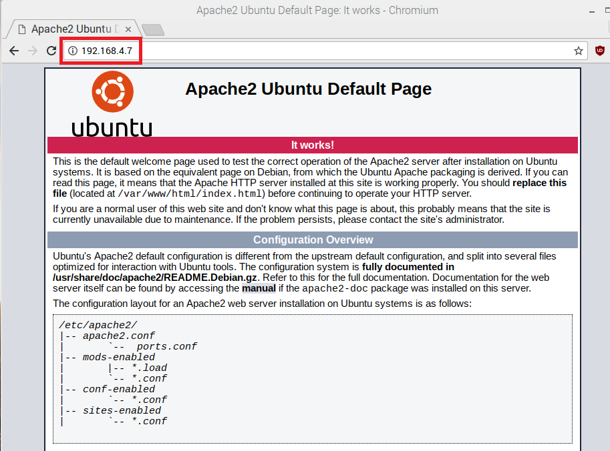This screenshot has width=610, height=451.
Task: Open a new tab
Action: point(153,29)
